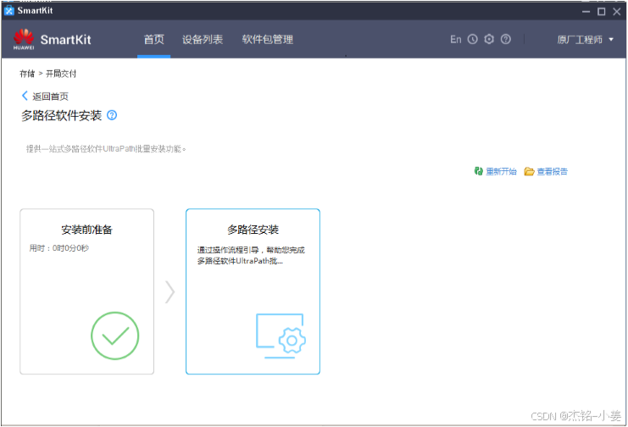The image size is (628, 427).
Task: Click the 存储 breadcrumb
Action: pyautogui.click(x=27, y=74)
